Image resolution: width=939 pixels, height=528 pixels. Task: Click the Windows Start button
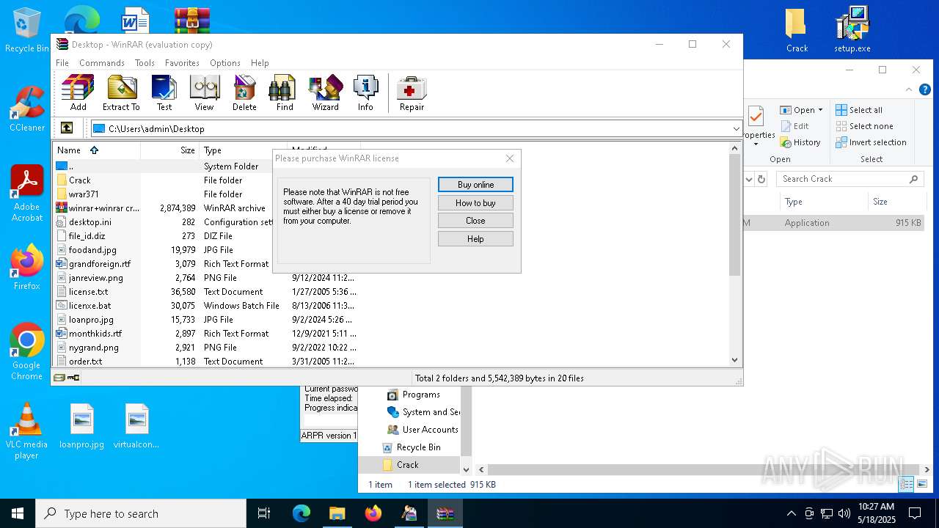18,513
